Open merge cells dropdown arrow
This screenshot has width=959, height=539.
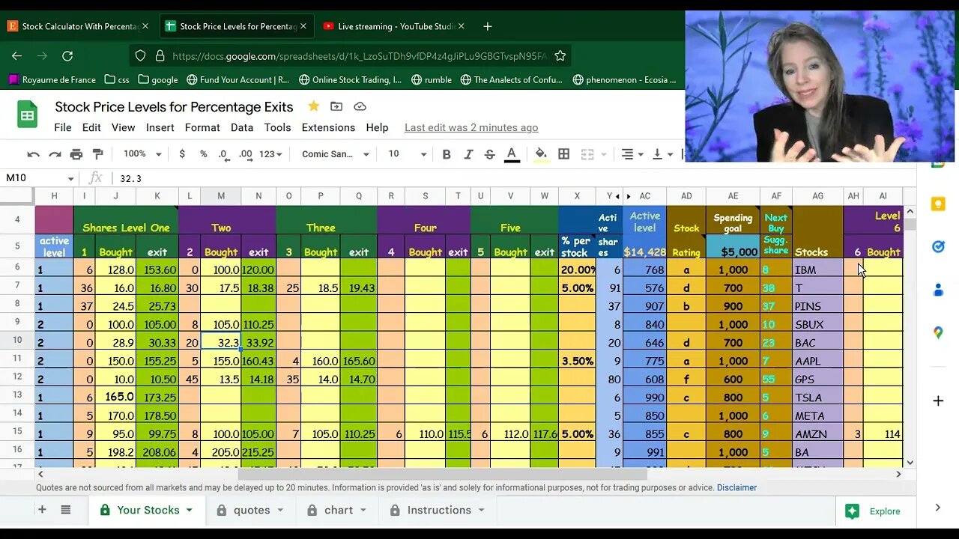pos(605,154)
